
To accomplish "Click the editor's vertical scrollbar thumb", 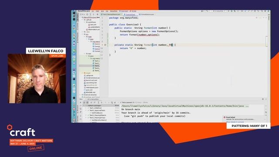I will click(x=266, y=41).
